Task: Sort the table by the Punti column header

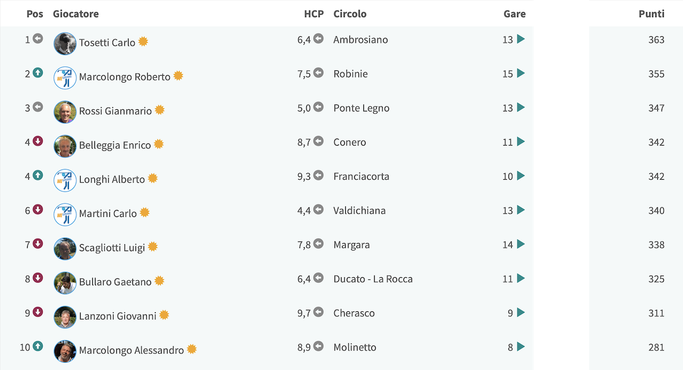Action: point(652,14)
